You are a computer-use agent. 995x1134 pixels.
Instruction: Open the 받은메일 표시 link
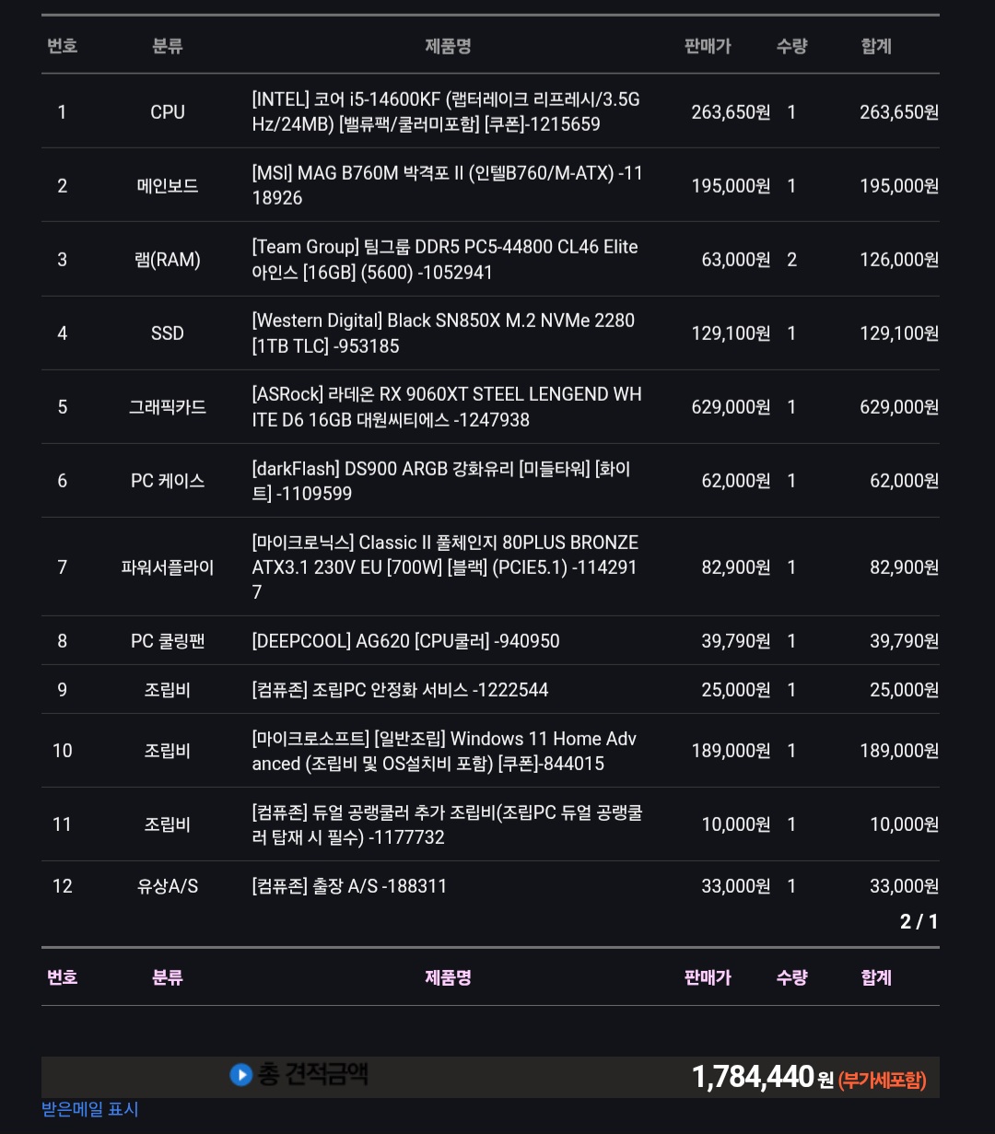[x=90, y=1109]
